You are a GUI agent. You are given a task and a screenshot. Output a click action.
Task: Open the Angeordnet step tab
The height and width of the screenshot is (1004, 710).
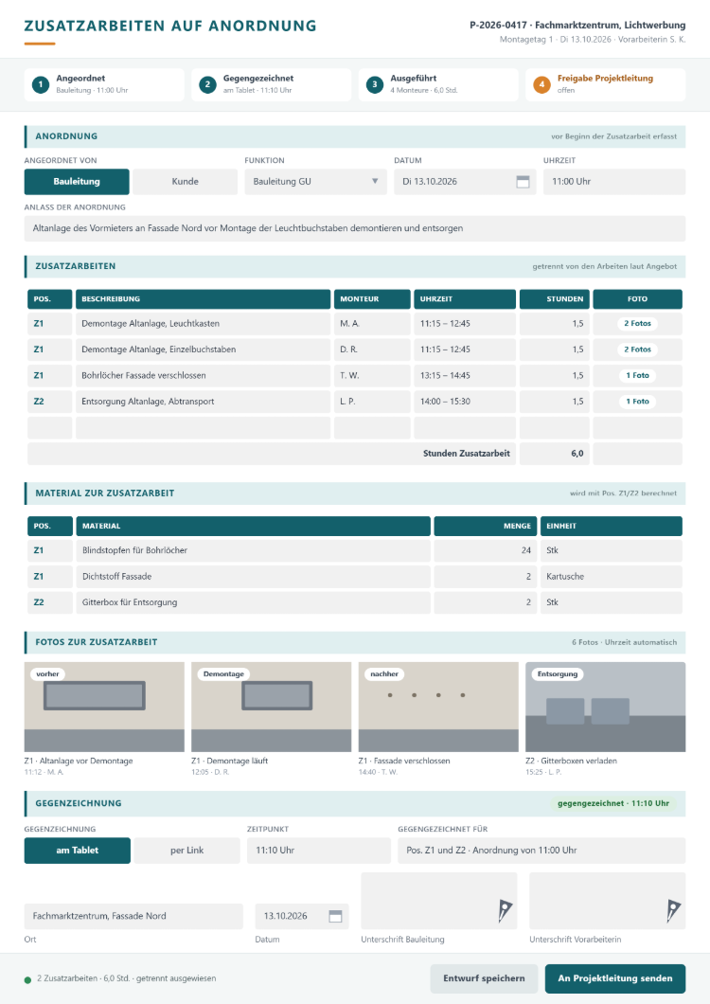tap(104, 84)
